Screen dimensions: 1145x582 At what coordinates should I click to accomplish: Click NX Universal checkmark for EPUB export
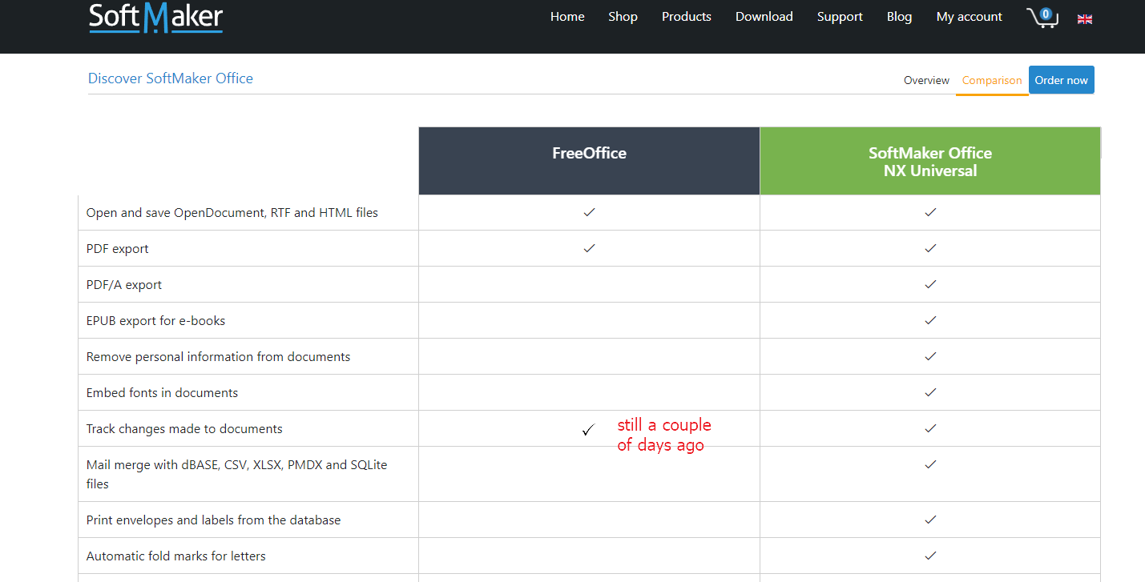coord(929,320)
